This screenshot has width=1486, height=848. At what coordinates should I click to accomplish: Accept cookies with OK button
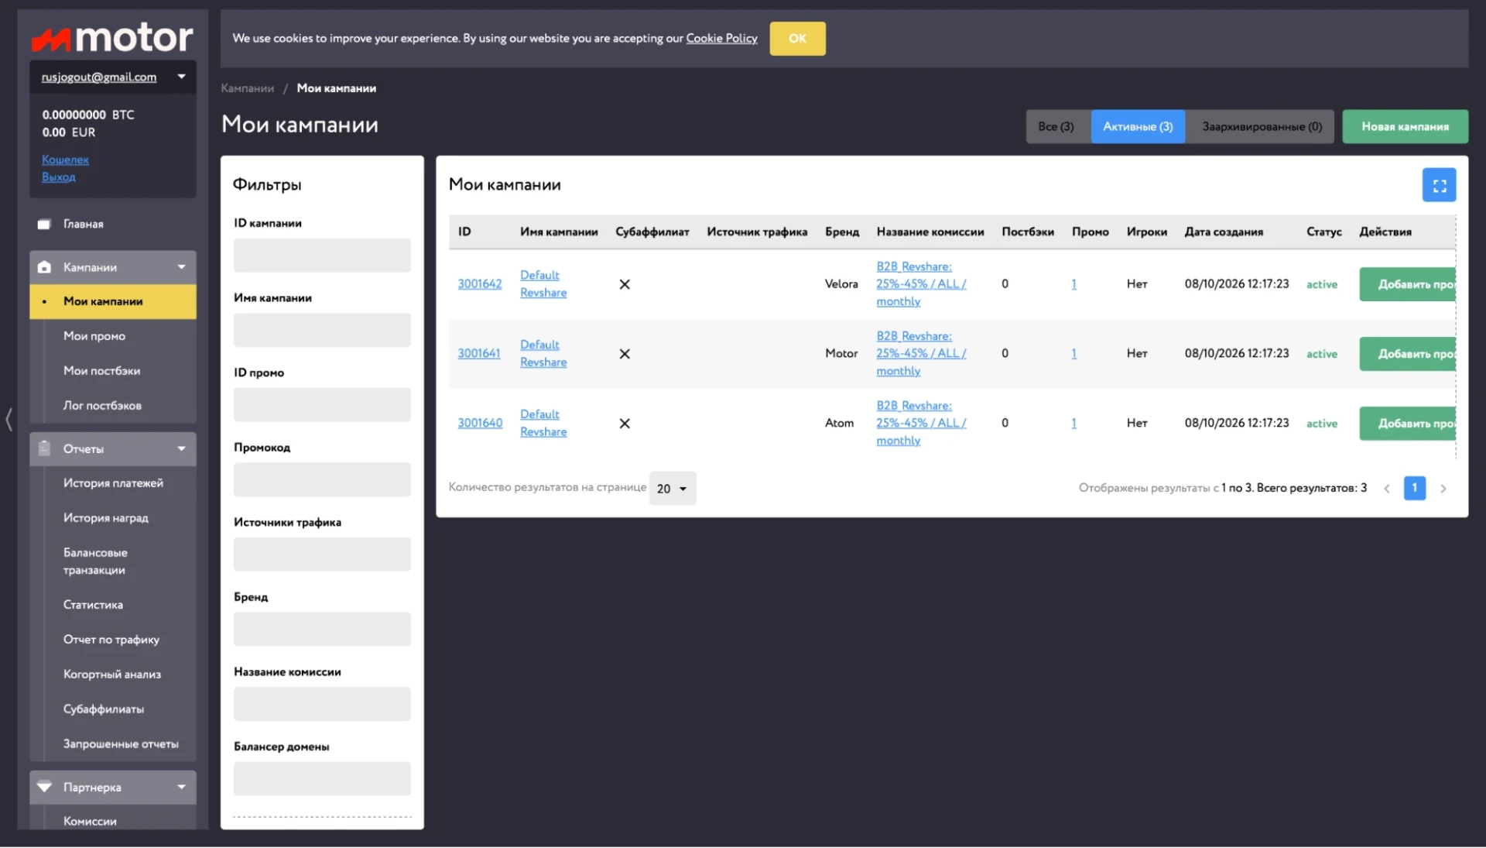click(x=797, y=39)
